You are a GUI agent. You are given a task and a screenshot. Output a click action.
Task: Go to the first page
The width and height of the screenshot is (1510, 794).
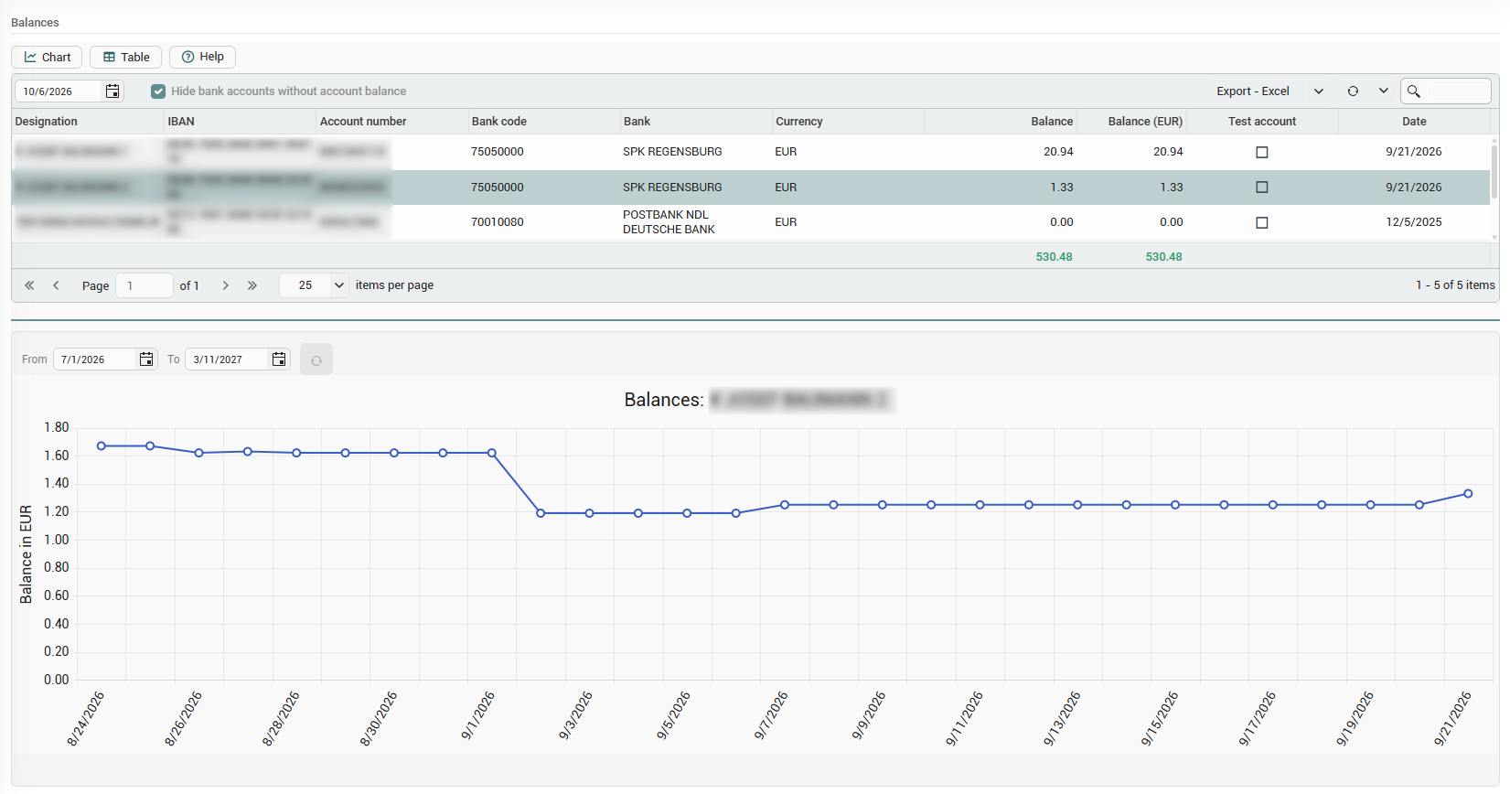(x=29, y=285)
